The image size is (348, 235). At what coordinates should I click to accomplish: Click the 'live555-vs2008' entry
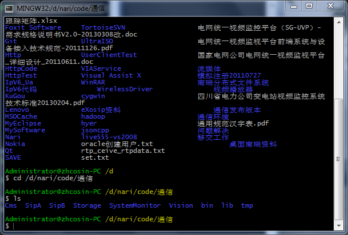point(109,137)
